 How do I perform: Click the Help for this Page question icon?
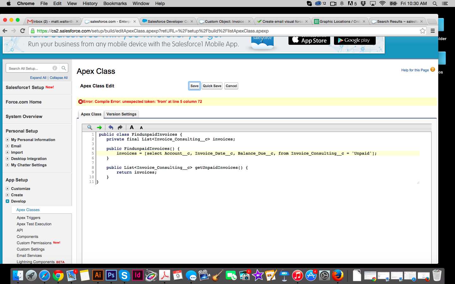pyautogui.click(x=433, y=70)
